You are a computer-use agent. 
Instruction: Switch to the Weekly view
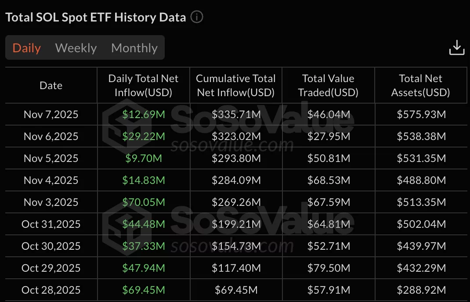[x=76, y=48]
